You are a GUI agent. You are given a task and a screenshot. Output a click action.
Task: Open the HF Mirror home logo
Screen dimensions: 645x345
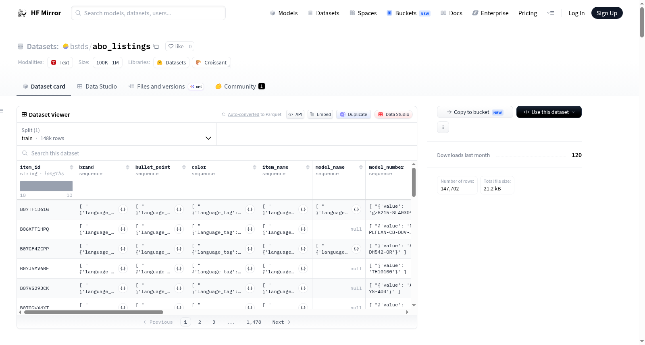point(40,13)
